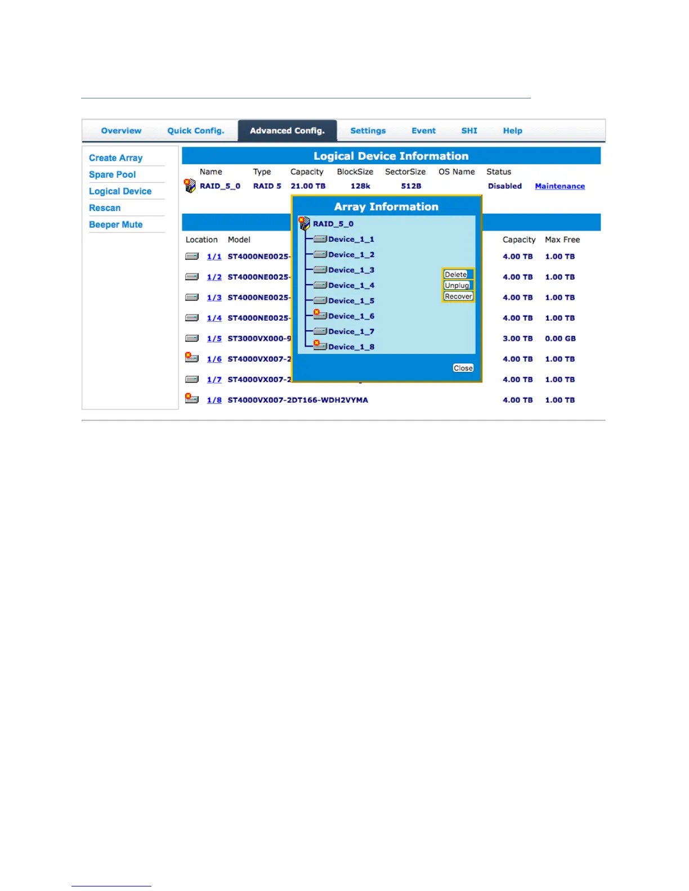Select RAID_5_0 label in Array Information tree
The width and height of the screenshot is (689, 891).
coord(333,224)
